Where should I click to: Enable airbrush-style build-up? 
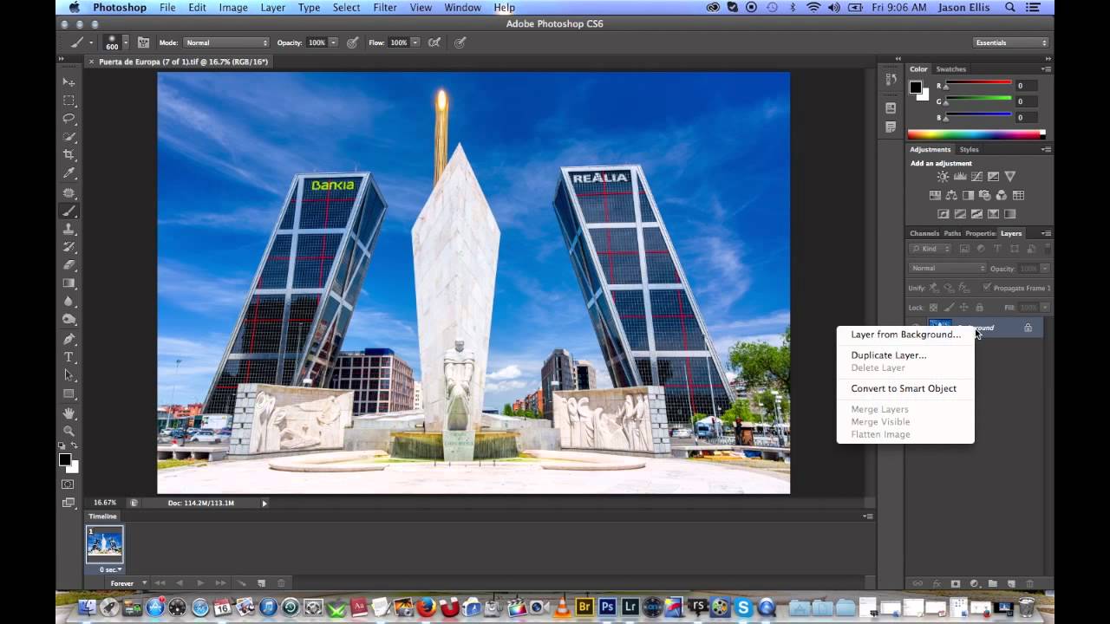pos(434,42)
